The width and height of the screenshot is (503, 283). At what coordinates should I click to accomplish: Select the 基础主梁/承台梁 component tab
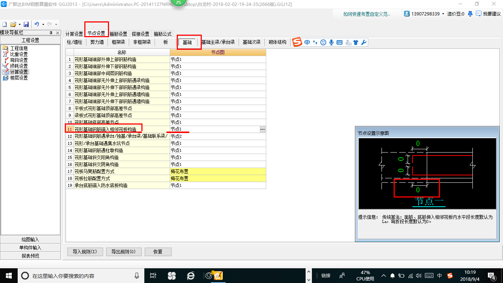218,42
